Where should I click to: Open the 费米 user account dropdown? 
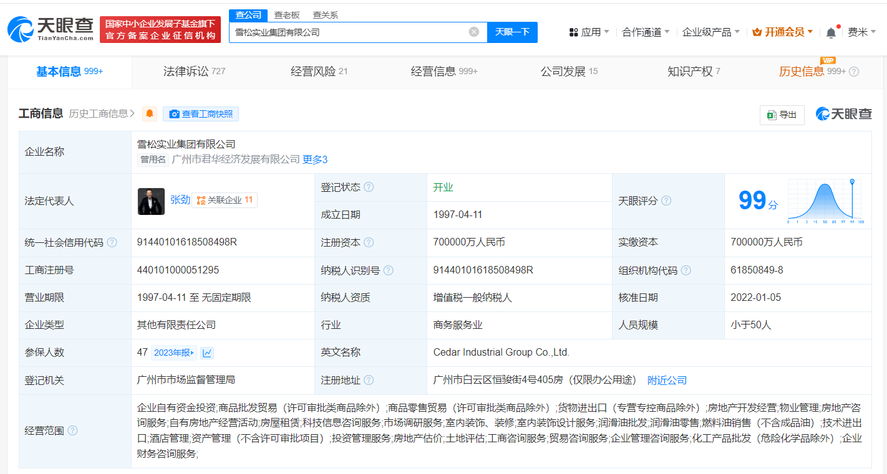pyautogui.click(x=861, y=32)
